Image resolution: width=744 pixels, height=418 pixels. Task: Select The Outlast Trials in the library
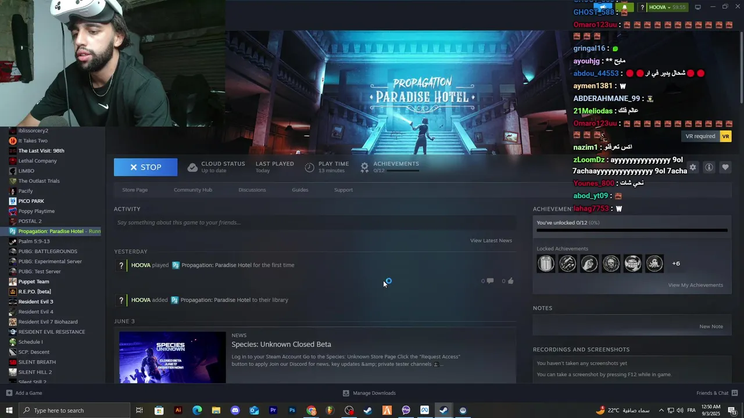coord(39,181)
